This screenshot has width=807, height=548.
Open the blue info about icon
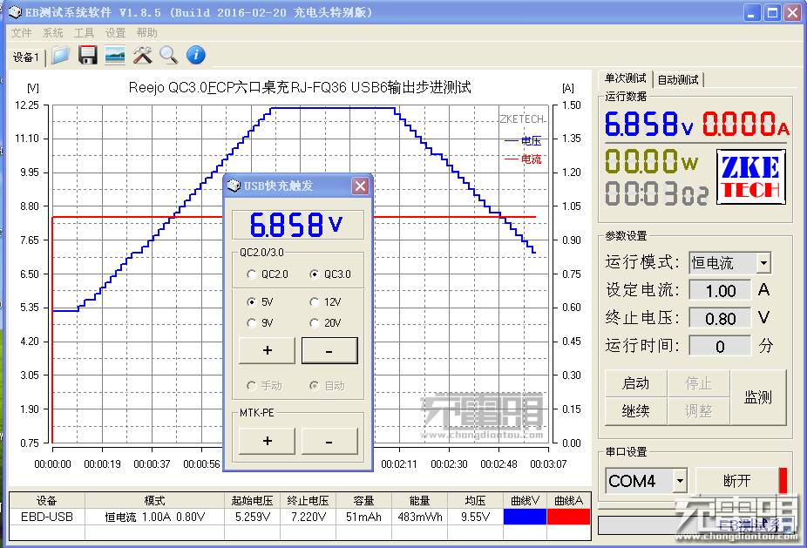[x=195, y=55]
